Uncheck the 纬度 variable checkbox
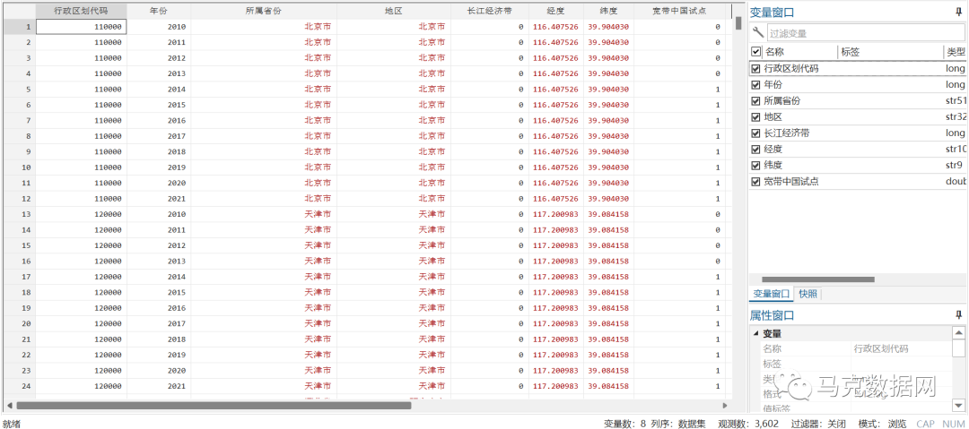 coord(755,165)
